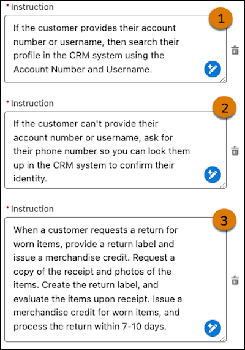
Task: Open AI revise pencil for phone number instruction
Action: 213,175
